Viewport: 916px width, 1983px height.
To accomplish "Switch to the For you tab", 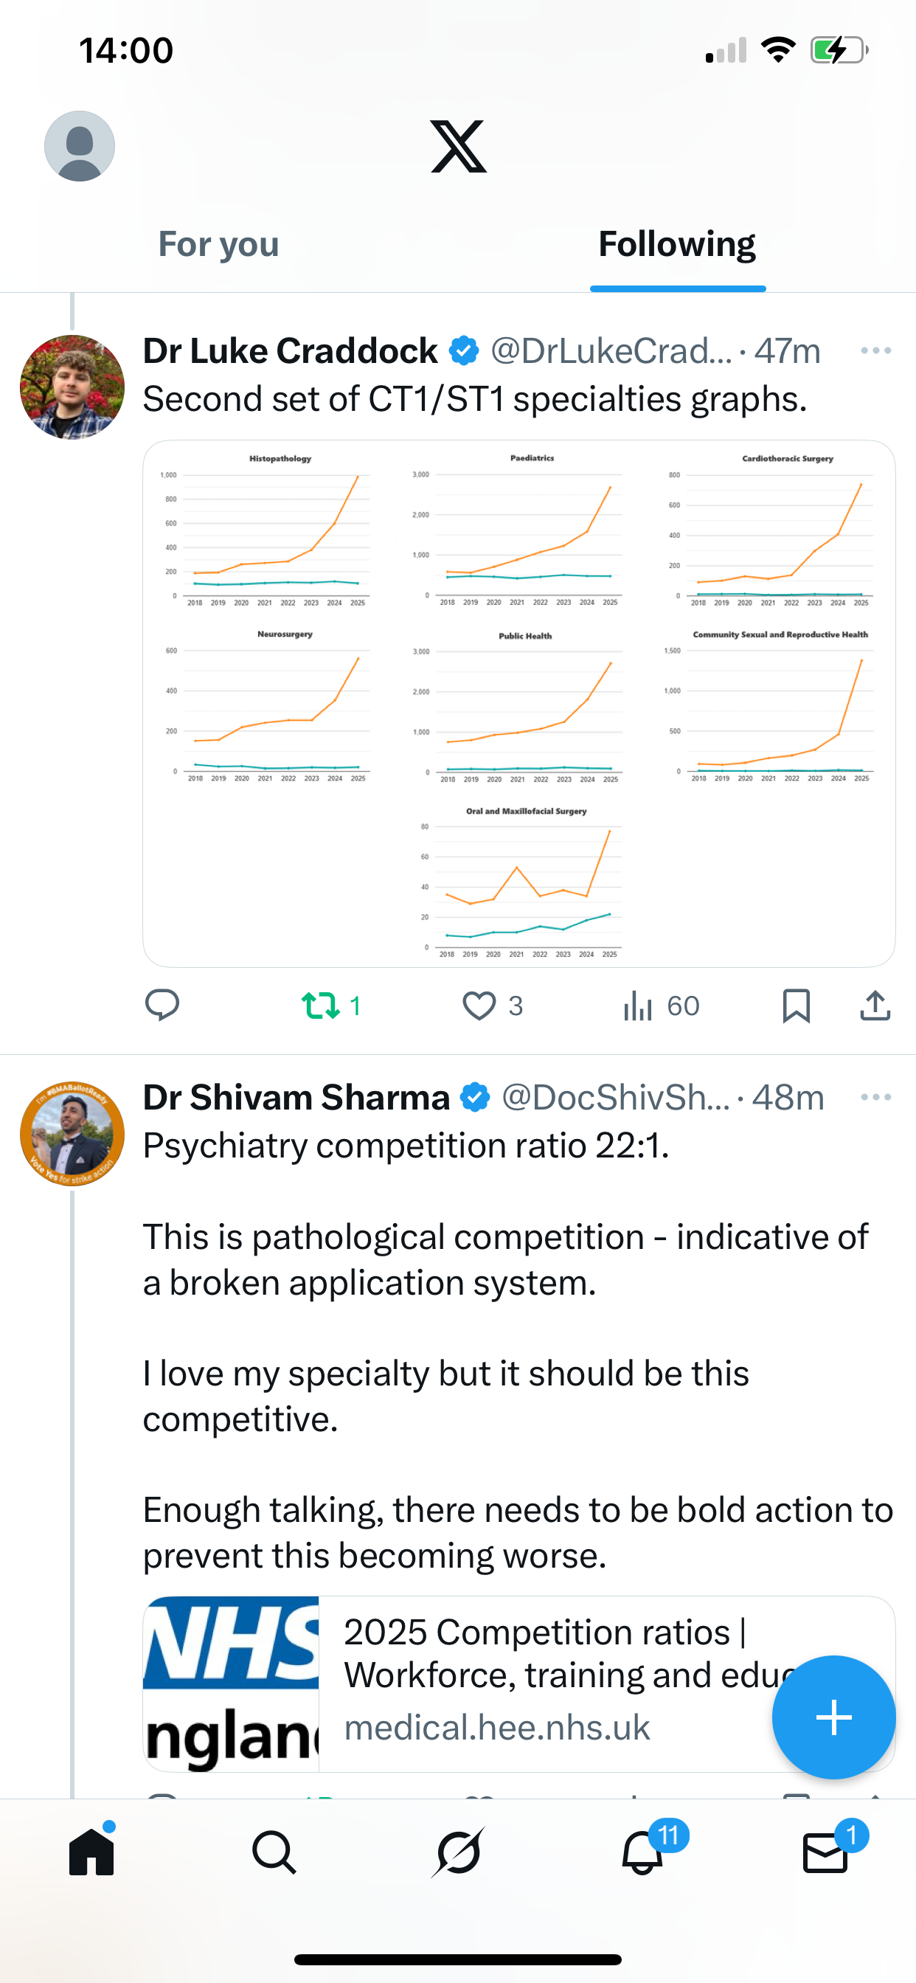I will click(218, 245).
